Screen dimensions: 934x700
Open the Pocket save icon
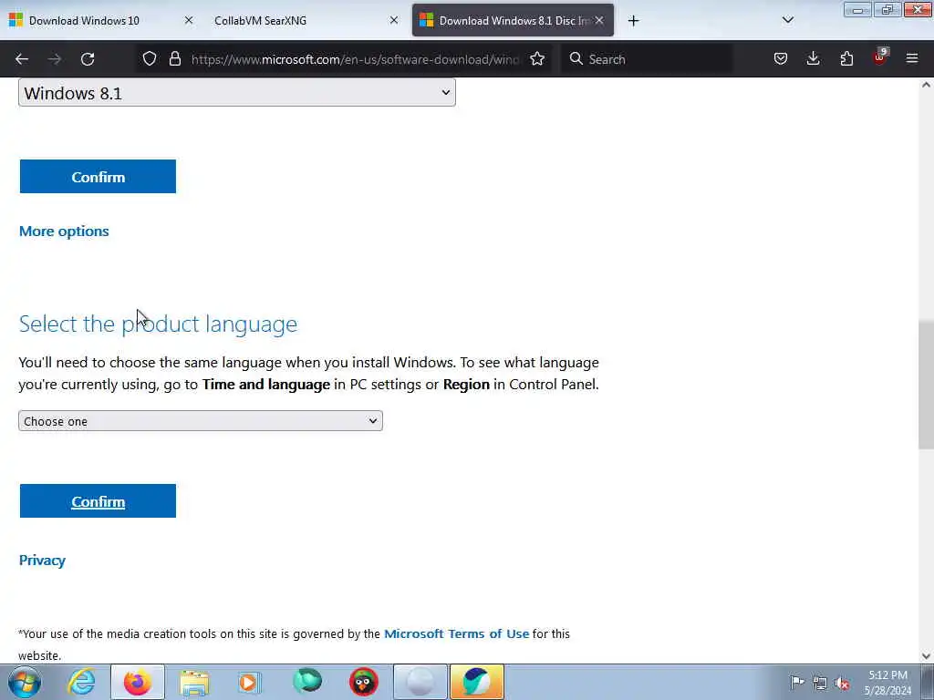tap(781, 59)
